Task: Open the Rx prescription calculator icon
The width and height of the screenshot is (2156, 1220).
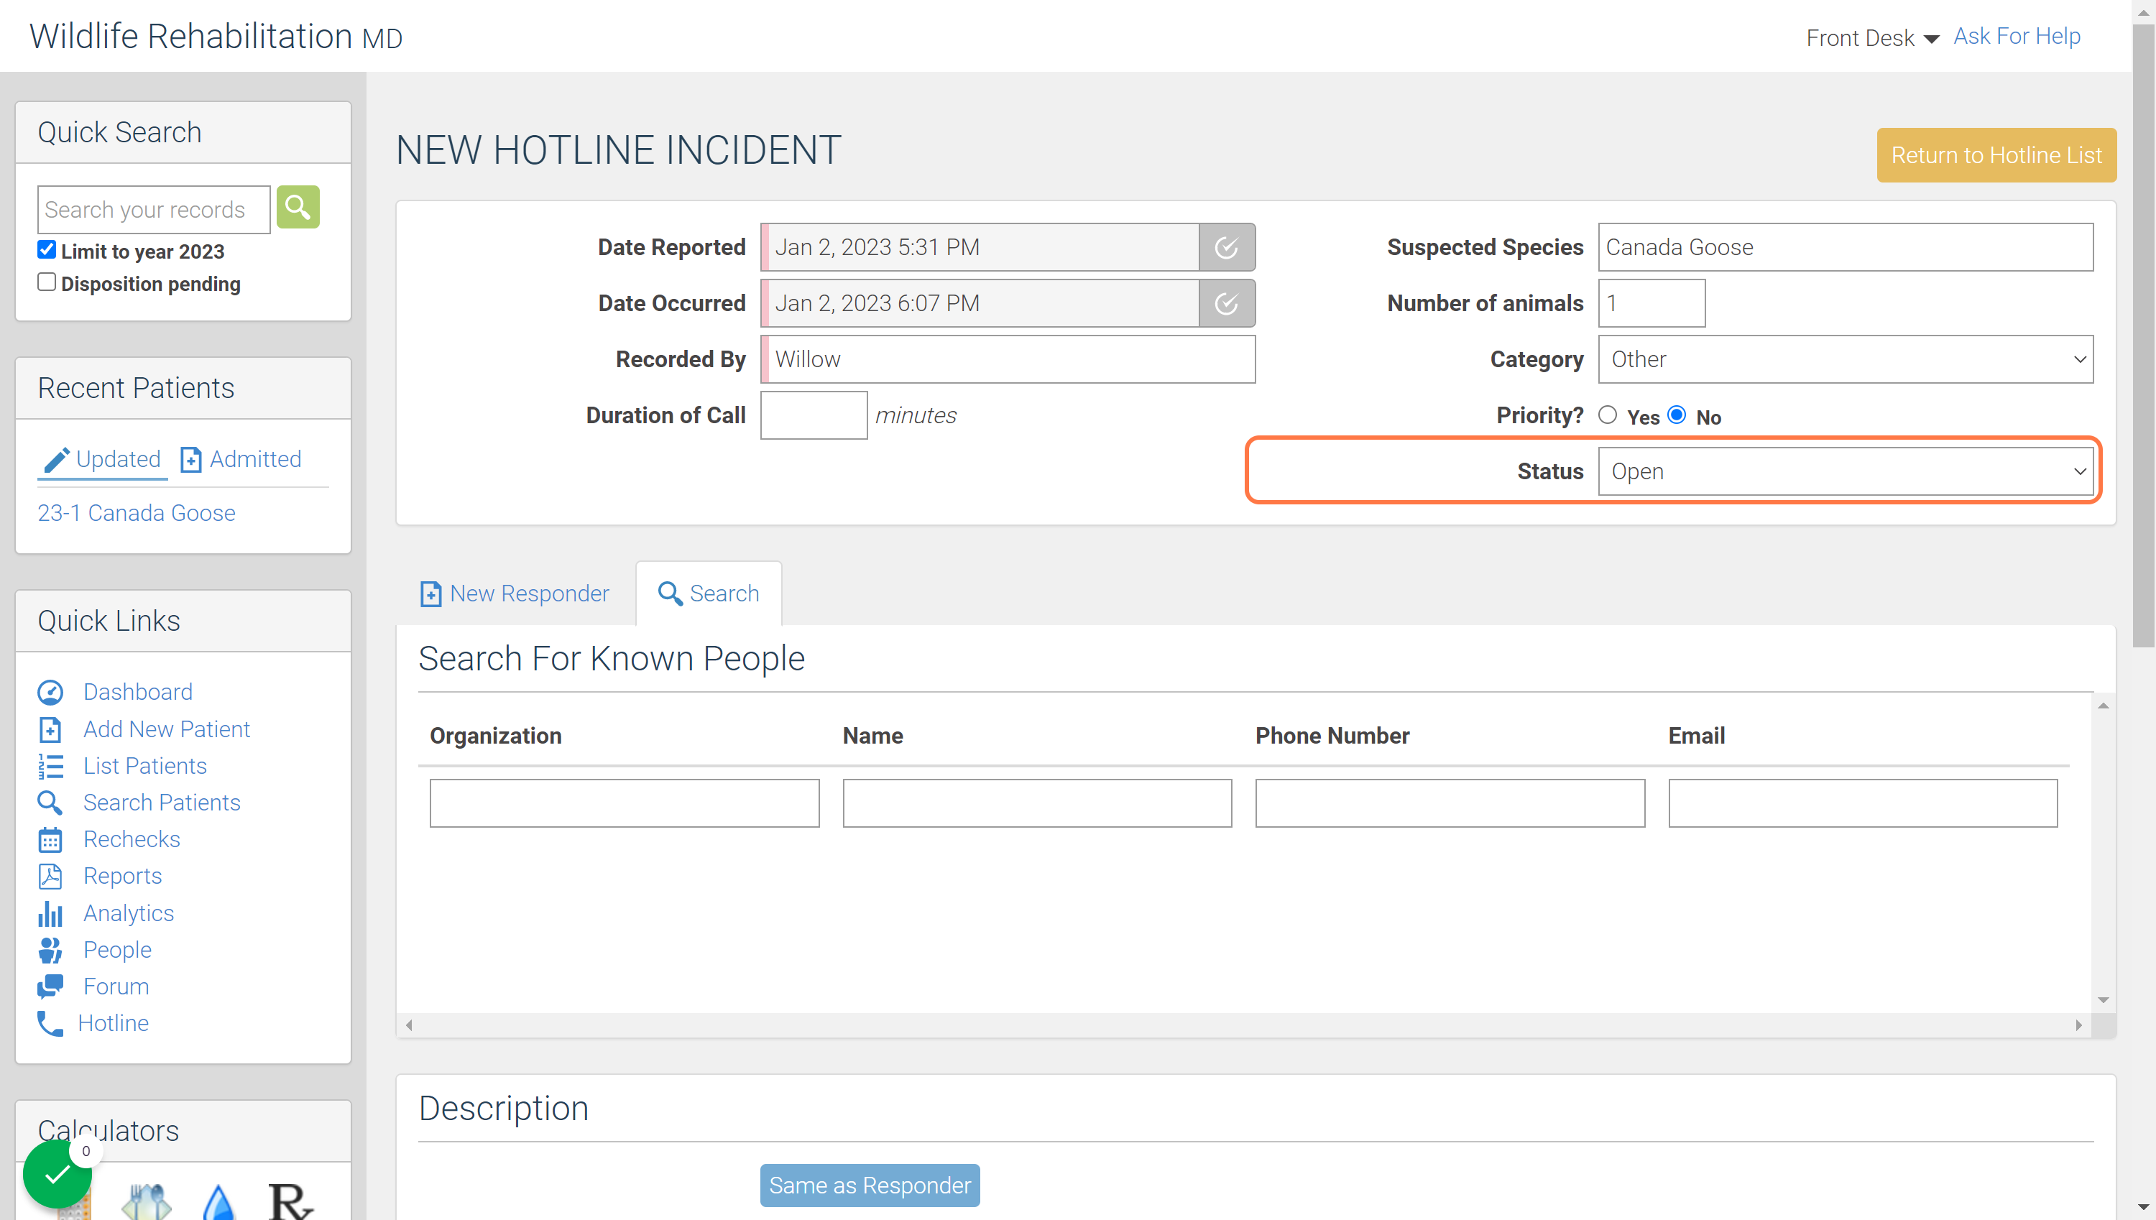Action: click(290, 1201)
